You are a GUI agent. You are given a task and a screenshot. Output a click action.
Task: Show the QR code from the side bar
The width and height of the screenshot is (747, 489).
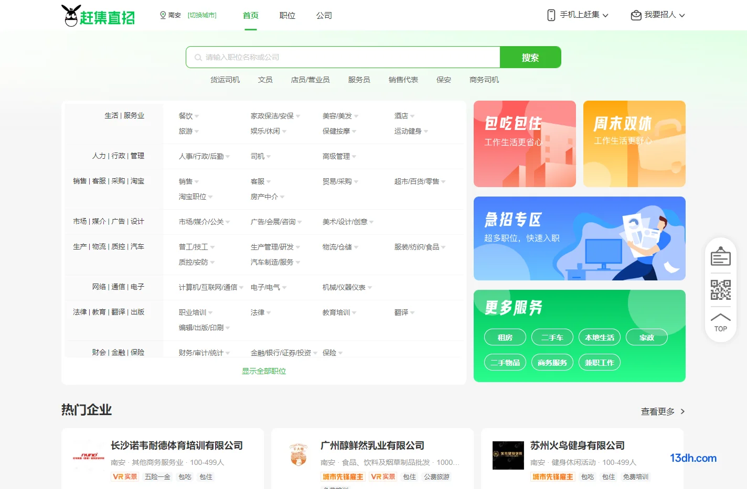[720, 289]
